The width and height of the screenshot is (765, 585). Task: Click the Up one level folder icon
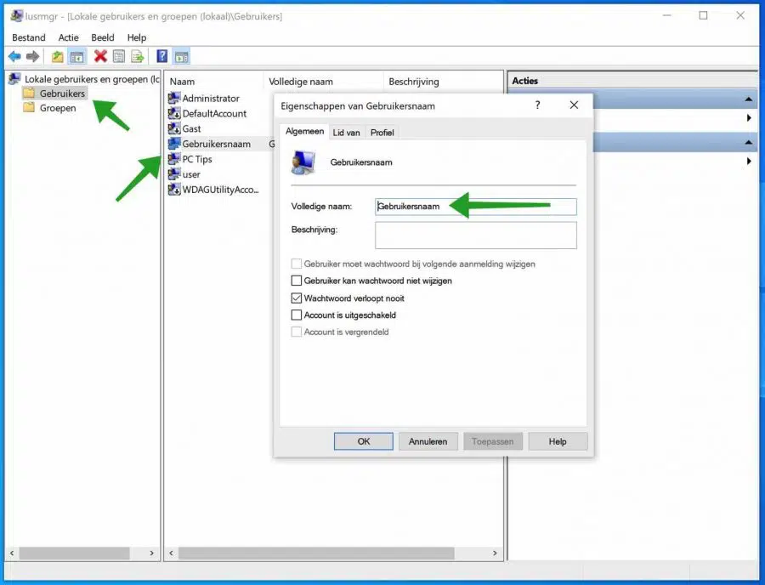click(x=58, y=57)
